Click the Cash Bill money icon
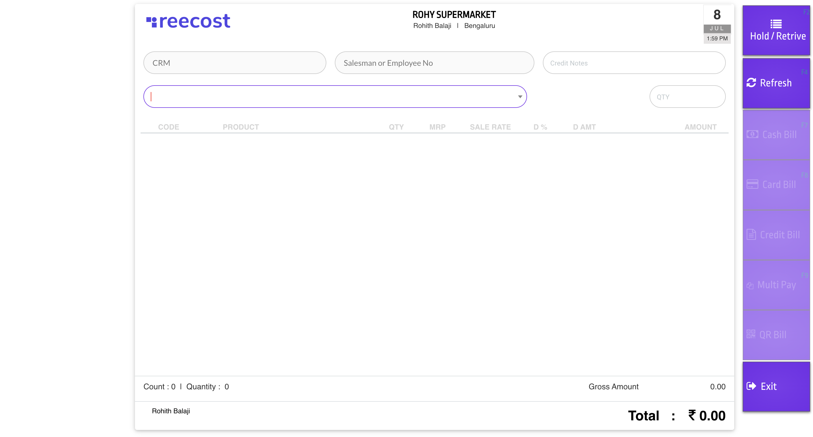 (x=752, y=134)
